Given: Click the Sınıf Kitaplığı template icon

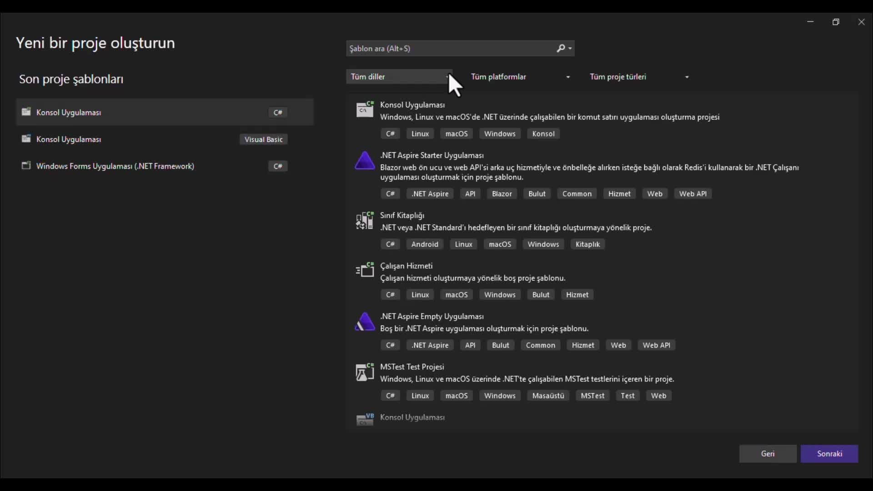Looking at the screenshot, I should (x=365, y=220).
